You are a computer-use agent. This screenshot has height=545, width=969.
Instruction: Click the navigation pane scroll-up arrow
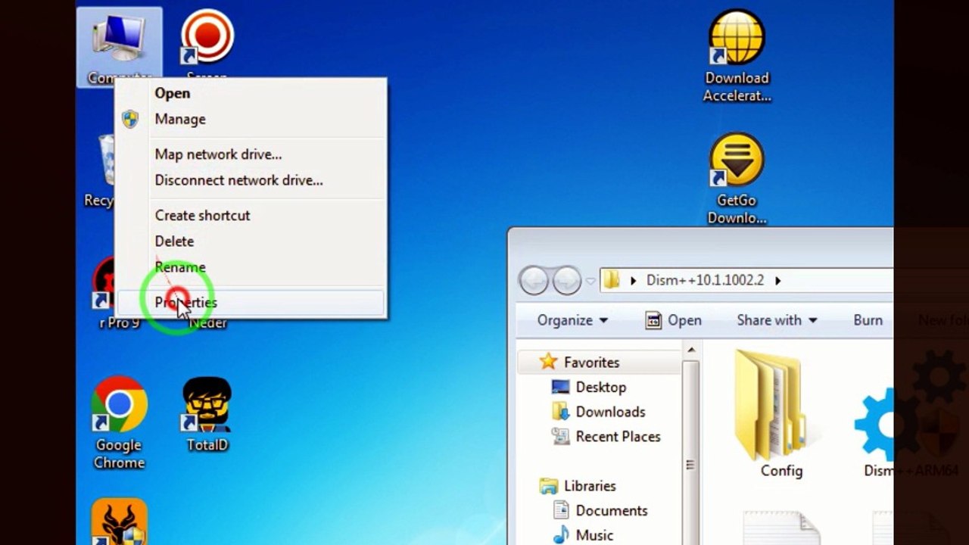(x=690, y=350)
